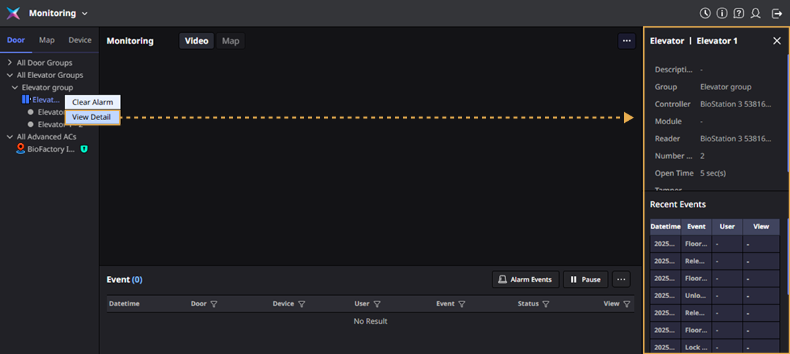The image size is (790, 354).
Task: Open the Event panel more options button
Action: click(621, 279)
